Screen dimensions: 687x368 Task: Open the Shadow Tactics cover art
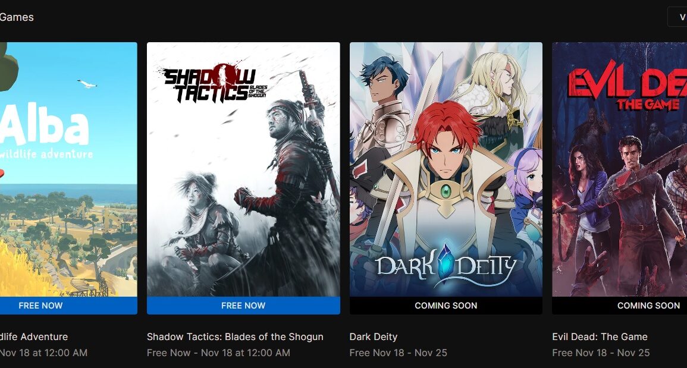243,169
